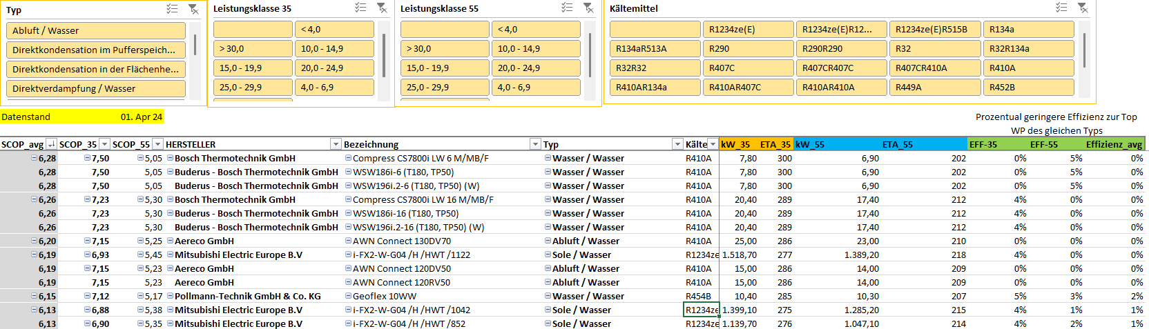Collapse the Pollmann-Technik GmbH & Co. KG group
The height and width of the screenshot is (329, 1149).
(x=170, y=296)
